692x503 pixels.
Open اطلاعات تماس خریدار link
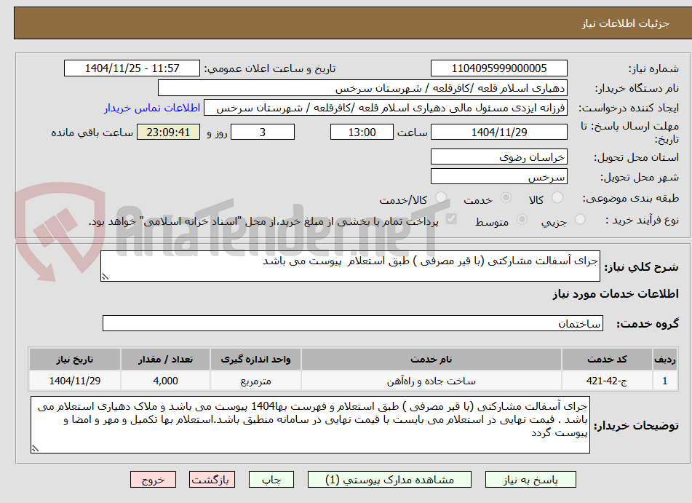click(152, 108)
